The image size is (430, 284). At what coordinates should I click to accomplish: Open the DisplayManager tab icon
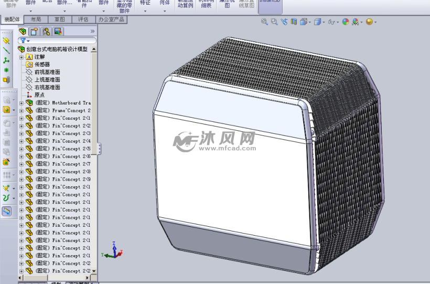58,31
